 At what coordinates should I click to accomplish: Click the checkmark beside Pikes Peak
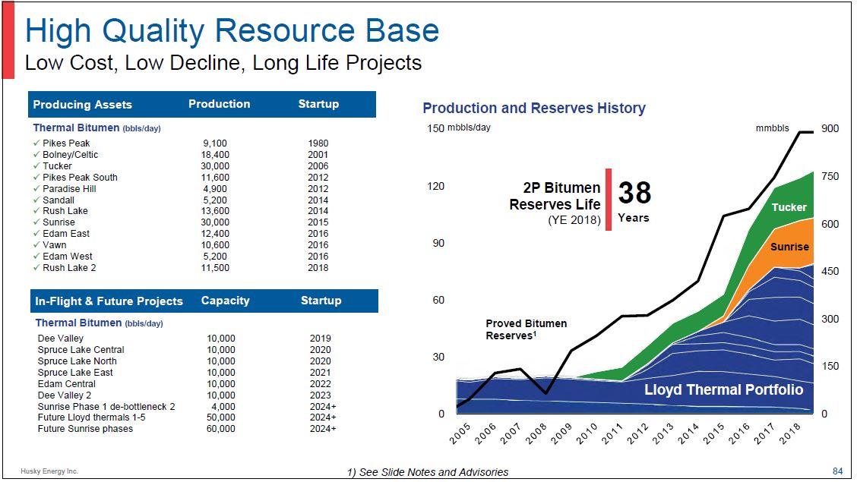pyautogui.click(x=36, y=143)
